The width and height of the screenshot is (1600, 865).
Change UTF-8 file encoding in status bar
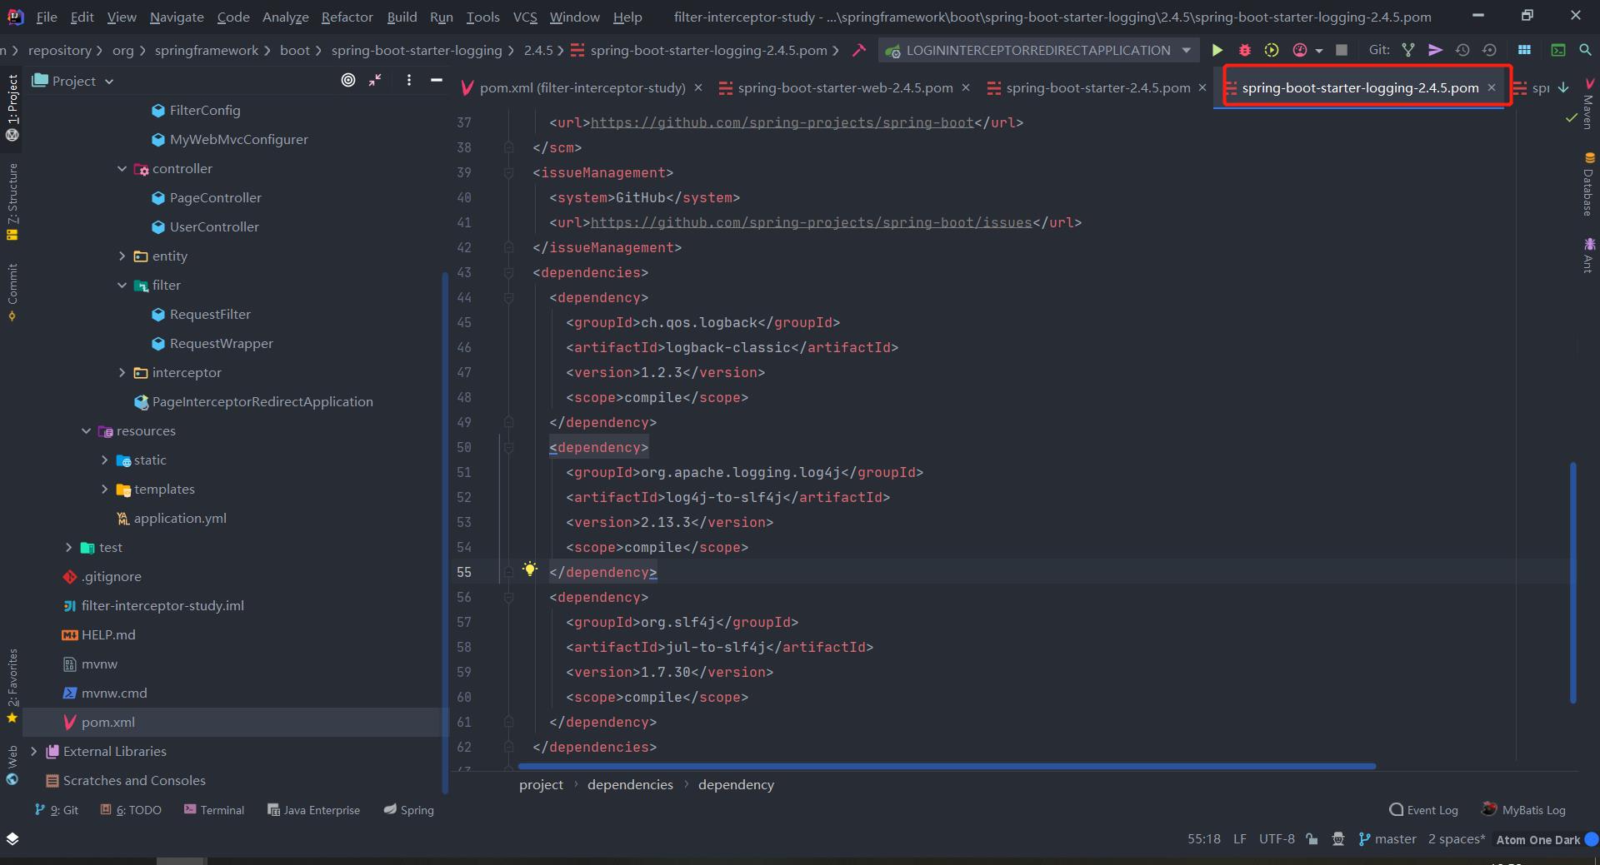(1277, 839)
